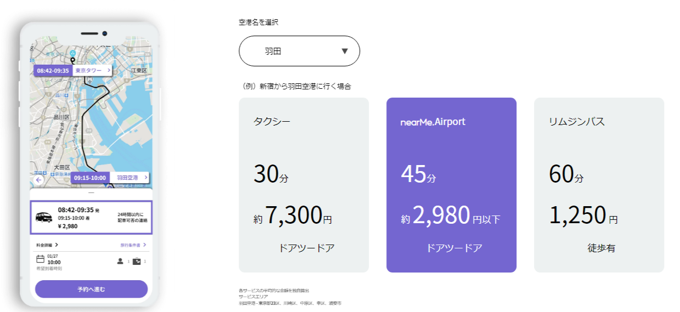Select the タクシー comparison card

(304, 185)
